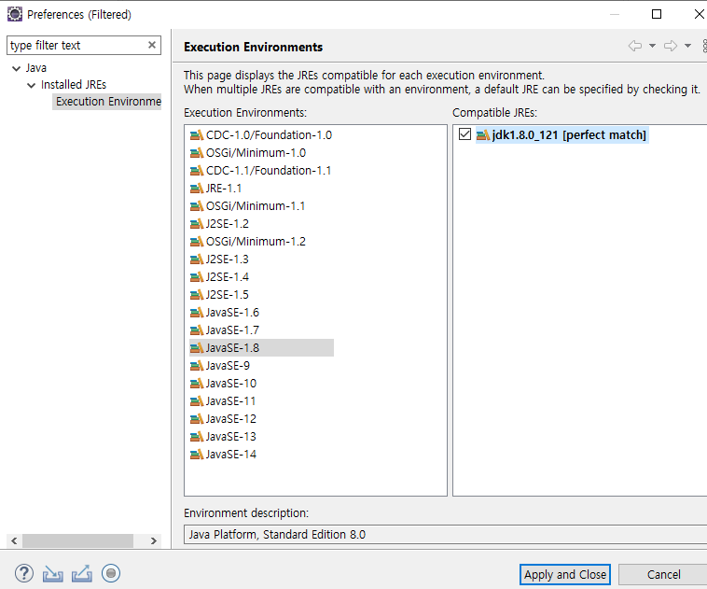Clear the filter text with the X icon
707x589 pixels.
point(152,45)
